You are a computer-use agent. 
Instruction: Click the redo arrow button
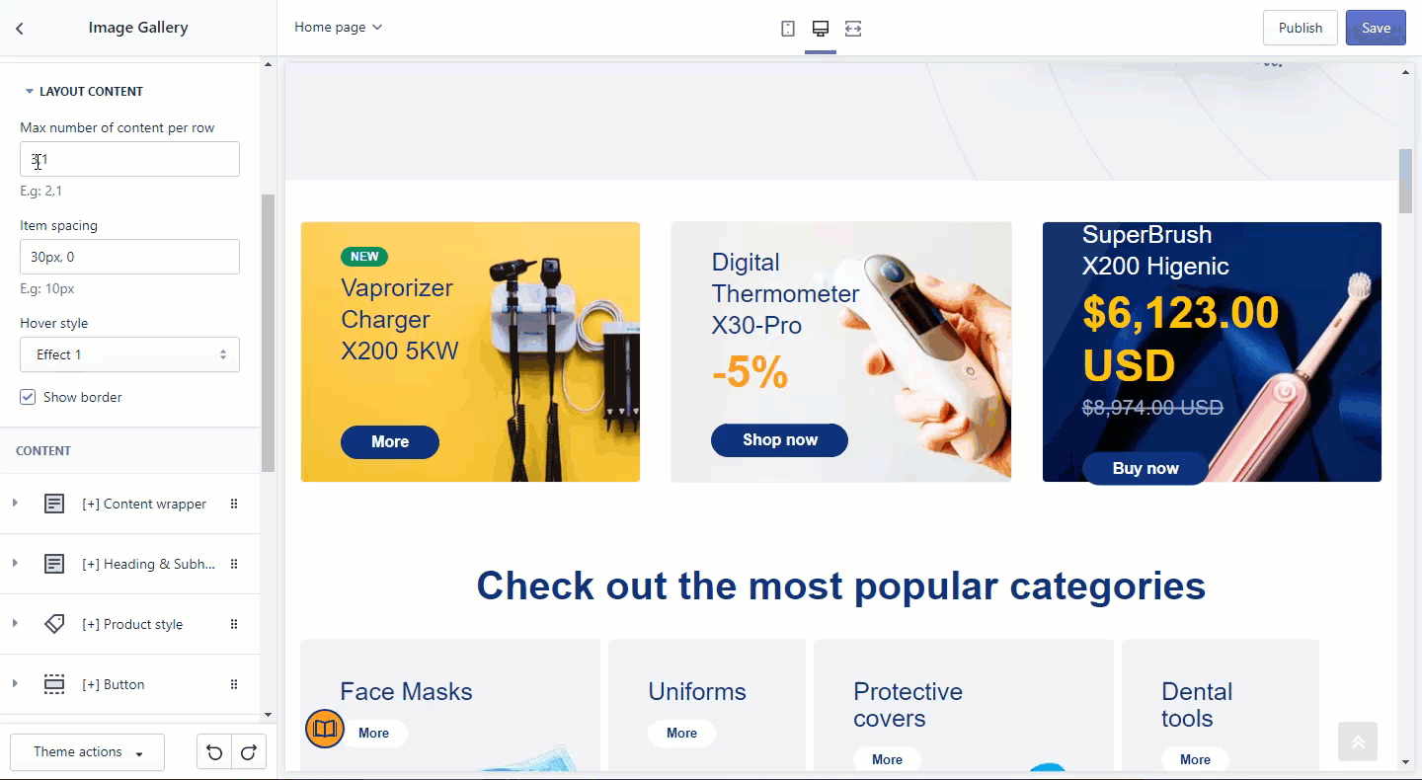point(249,752)
